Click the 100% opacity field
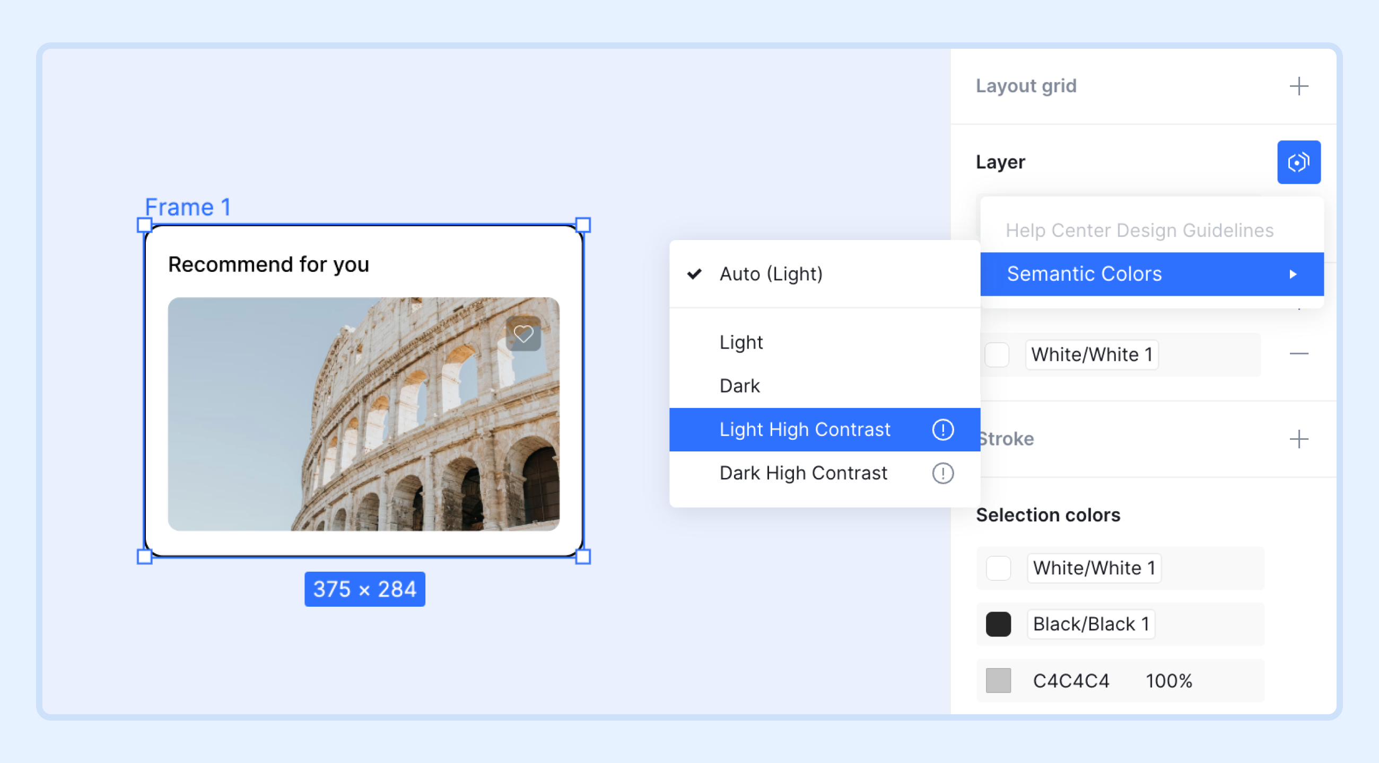1379x763 pixels. [x=1168, y=681]
